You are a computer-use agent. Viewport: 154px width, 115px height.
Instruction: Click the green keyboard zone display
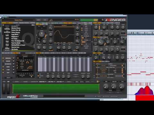click(56, 88)
